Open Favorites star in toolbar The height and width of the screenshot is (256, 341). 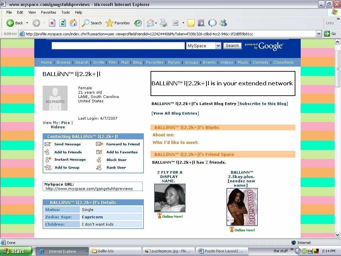(x=109, y=23)
